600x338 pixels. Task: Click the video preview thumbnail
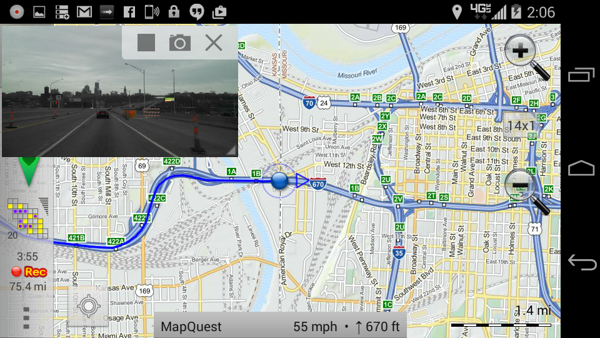tap(119, 91)
